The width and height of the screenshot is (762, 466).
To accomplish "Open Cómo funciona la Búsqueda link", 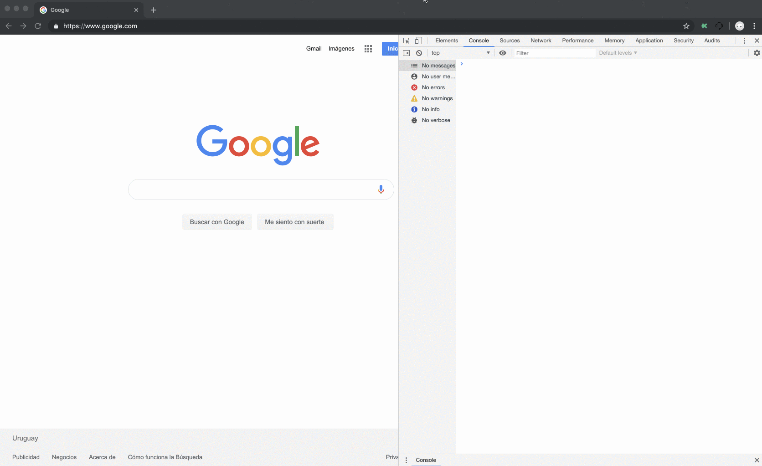I will [165, 457].
